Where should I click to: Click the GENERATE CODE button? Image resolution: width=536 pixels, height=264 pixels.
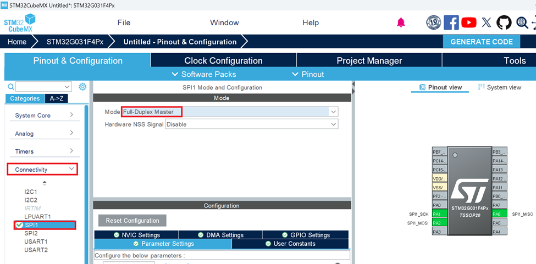482,42
